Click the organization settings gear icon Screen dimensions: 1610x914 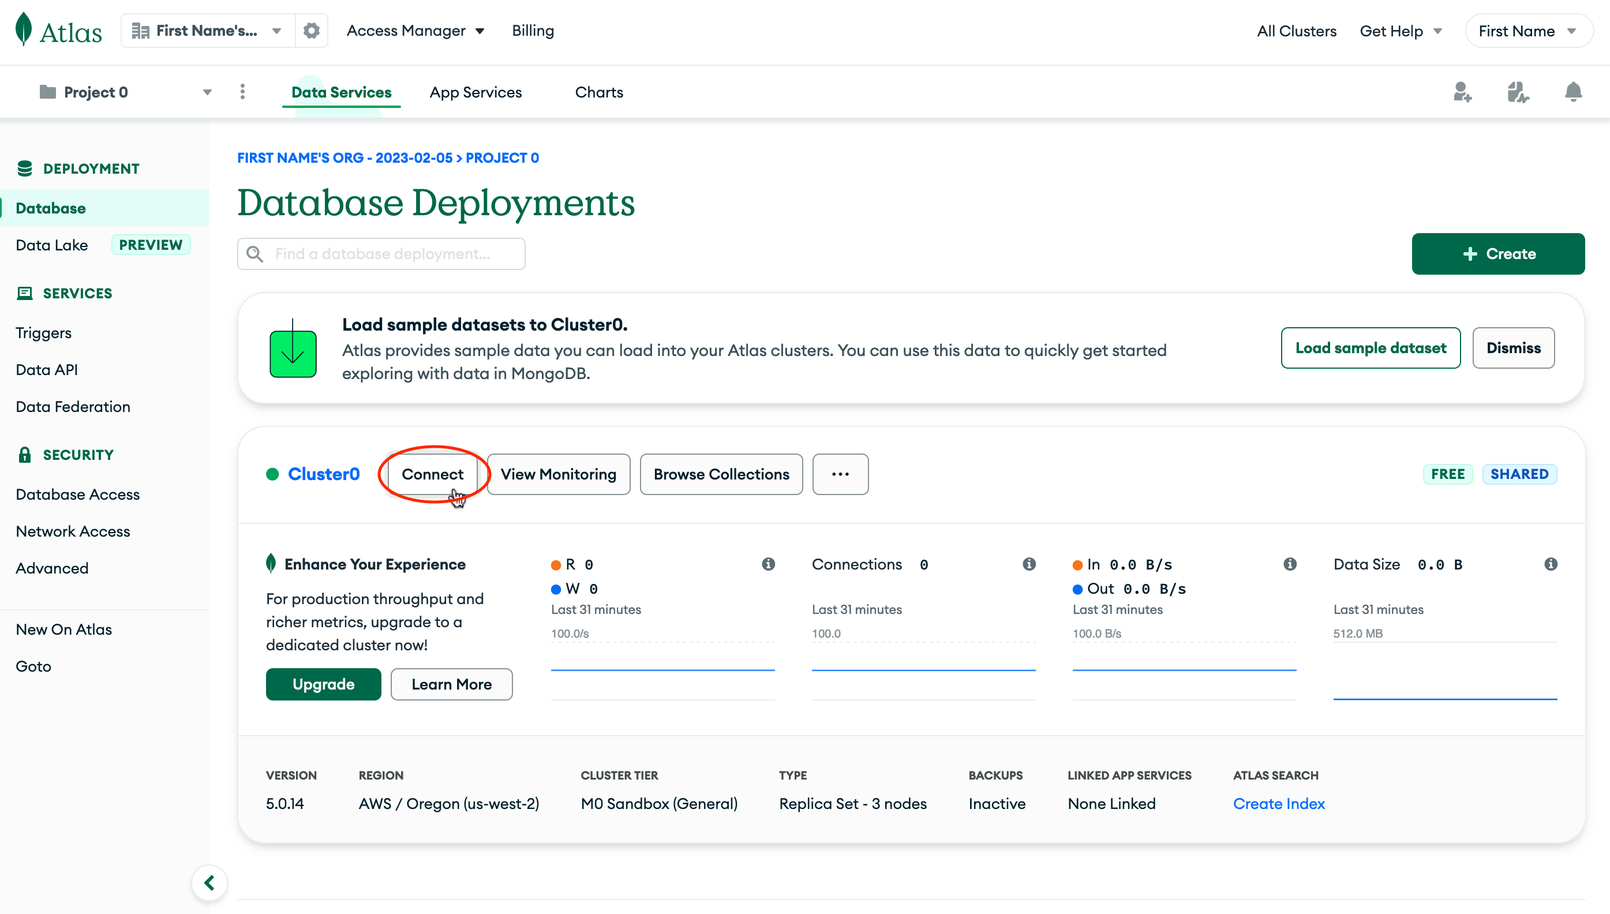point(312,31)
